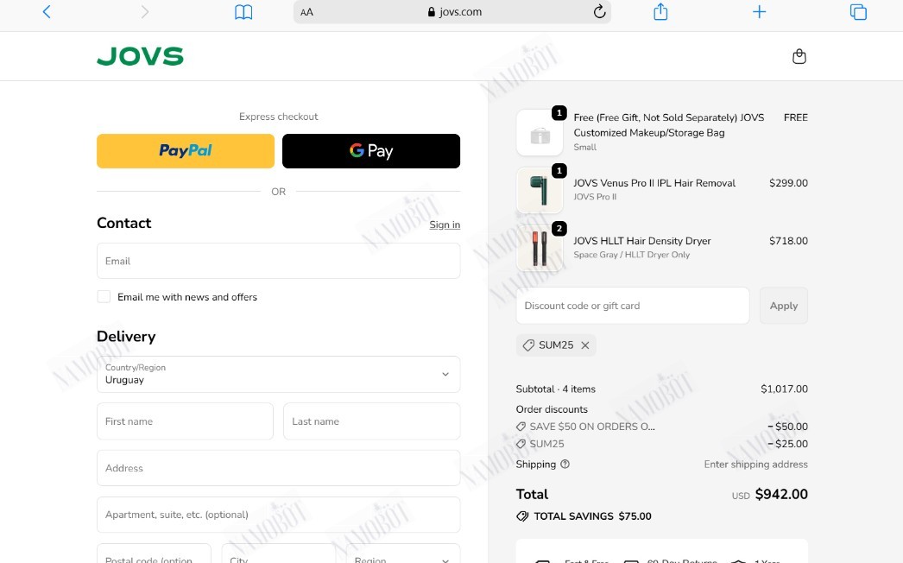Click the Last name field
Viewport: 903px width, 563px height.
[371, 421]
